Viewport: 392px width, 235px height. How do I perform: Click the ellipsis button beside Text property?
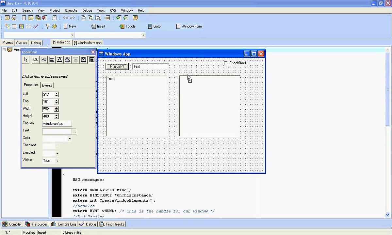coord(75,132)
